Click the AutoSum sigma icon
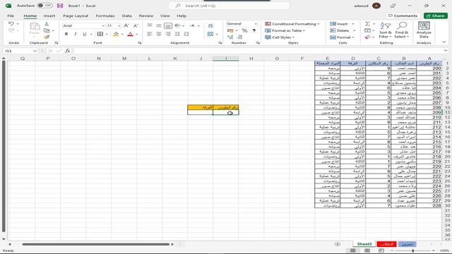Image resolution: width=452 pixels, height=254 pixels. [367, 24]
